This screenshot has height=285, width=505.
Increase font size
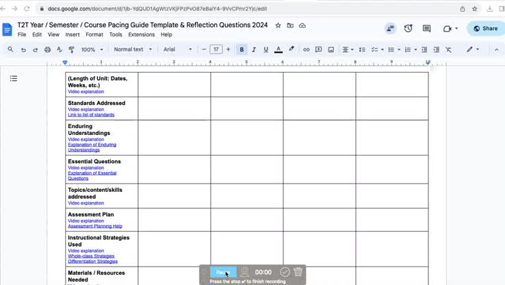(x=228, y=49)
